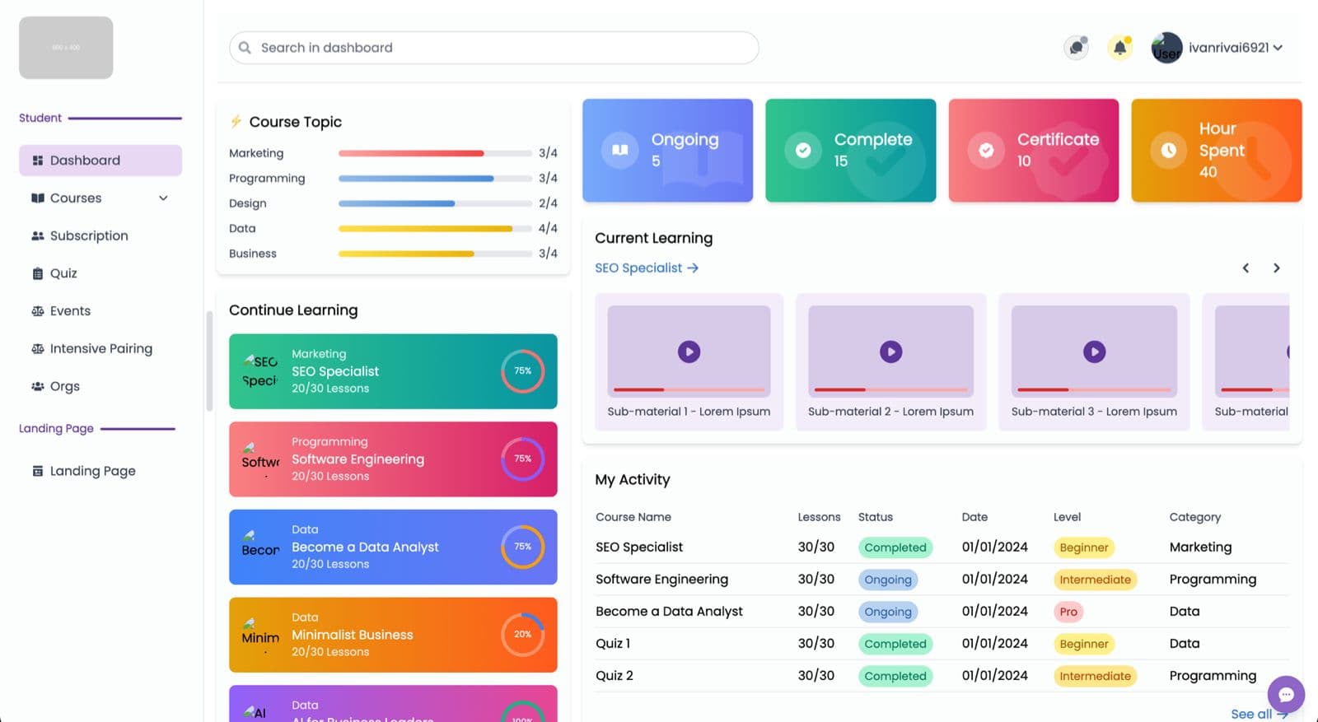The height and width of the screenshot is (722, 1318).
Task: Click the Marketing course topic progress bar
Action: [434, 154]
